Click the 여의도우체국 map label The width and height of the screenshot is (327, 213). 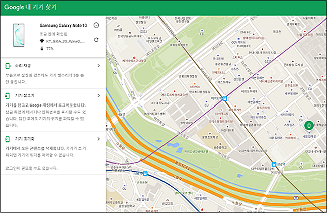point(249,91)
